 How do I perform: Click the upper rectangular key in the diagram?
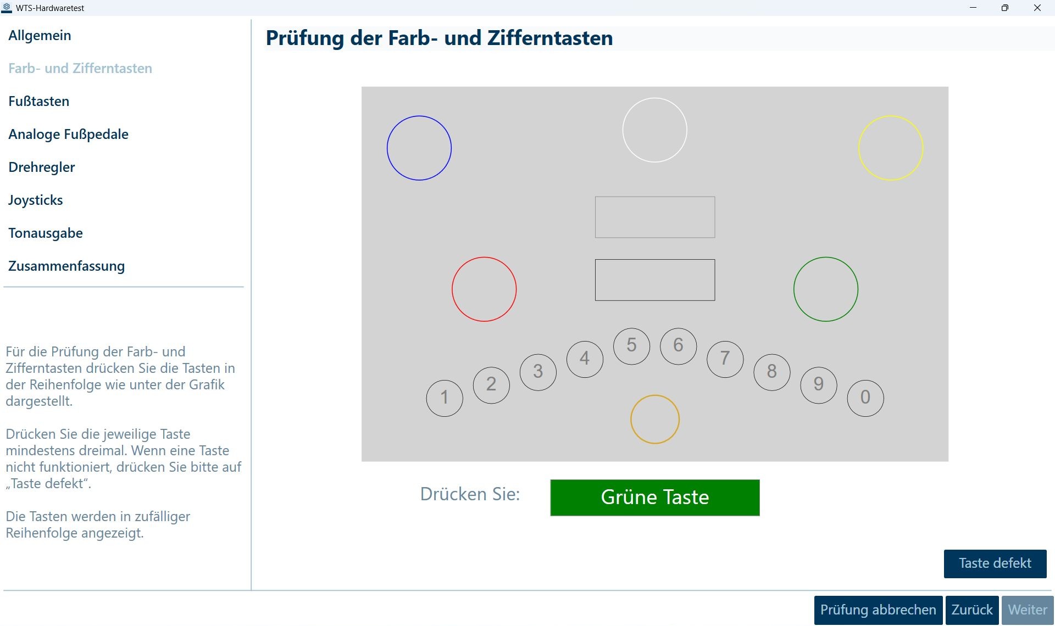click(654, 217)
